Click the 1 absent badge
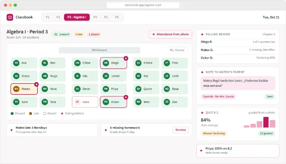The image size is (286, 164). [x=94, y=34]
